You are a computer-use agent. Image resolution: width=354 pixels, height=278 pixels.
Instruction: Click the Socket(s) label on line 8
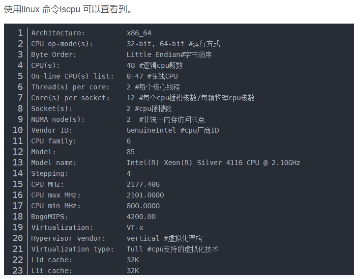click(52, 109)
